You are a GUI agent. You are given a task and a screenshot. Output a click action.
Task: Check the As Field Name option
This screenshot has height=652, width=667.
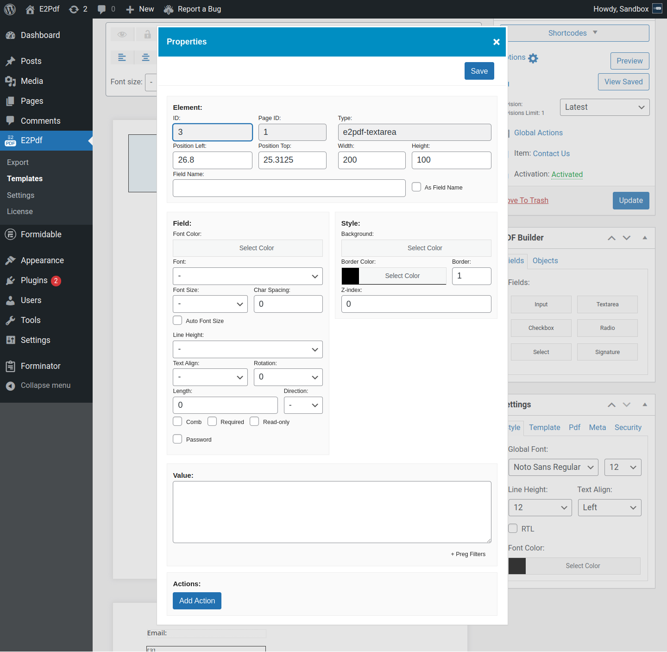click(x=416, y=187)
